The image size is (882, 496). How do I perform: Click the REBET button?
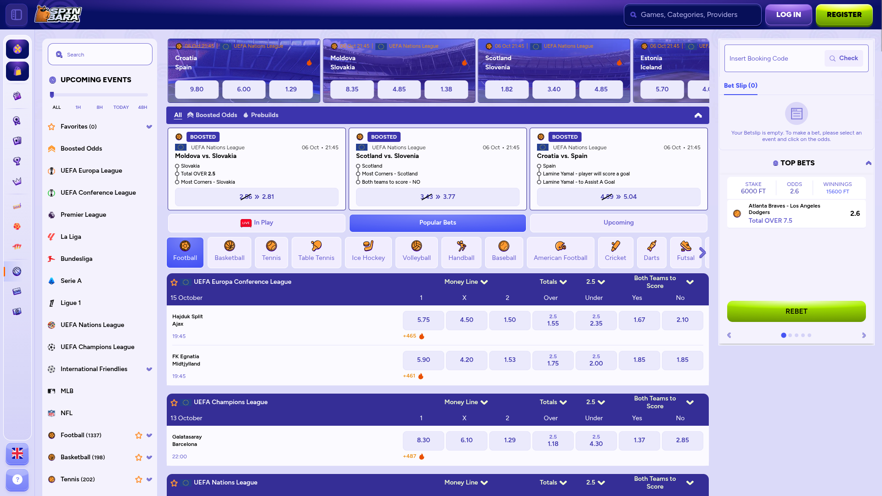pos(796,311)
